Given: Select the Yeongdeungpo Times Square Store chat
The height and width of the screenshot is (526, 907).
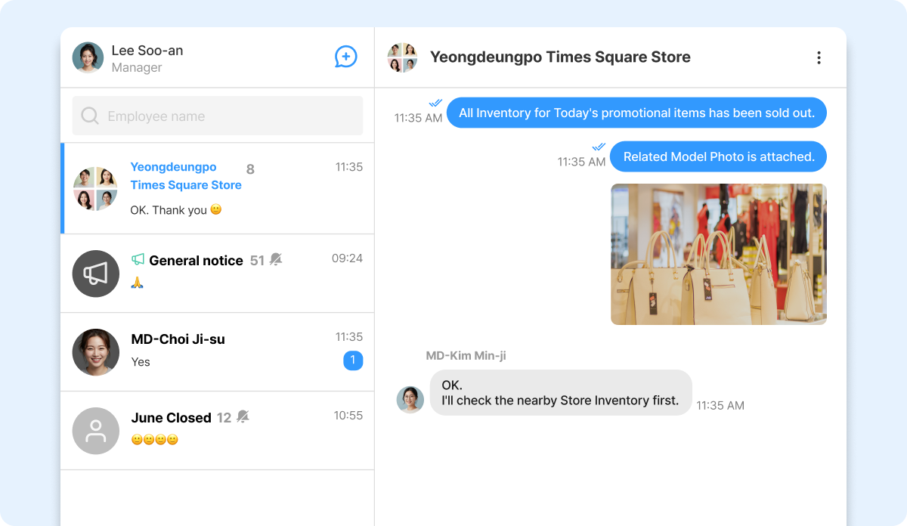Looking at the screenshot, I should 218,188.
